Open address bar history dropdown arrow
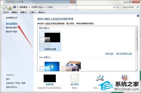This screenshot has width=141, height=93. 114,7
